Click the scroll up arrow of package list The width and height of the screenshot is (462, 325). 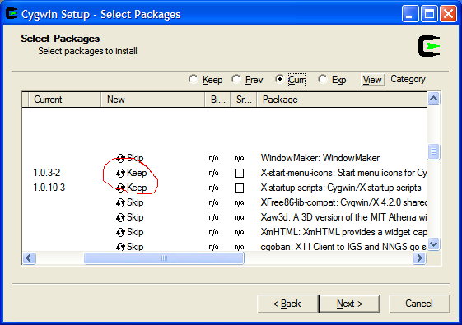433,99
